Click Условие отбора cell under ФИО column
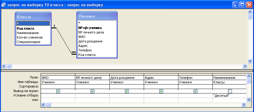The height and width of the screenshot is (112, 254). pyautogui.click(x=58, y=96)
